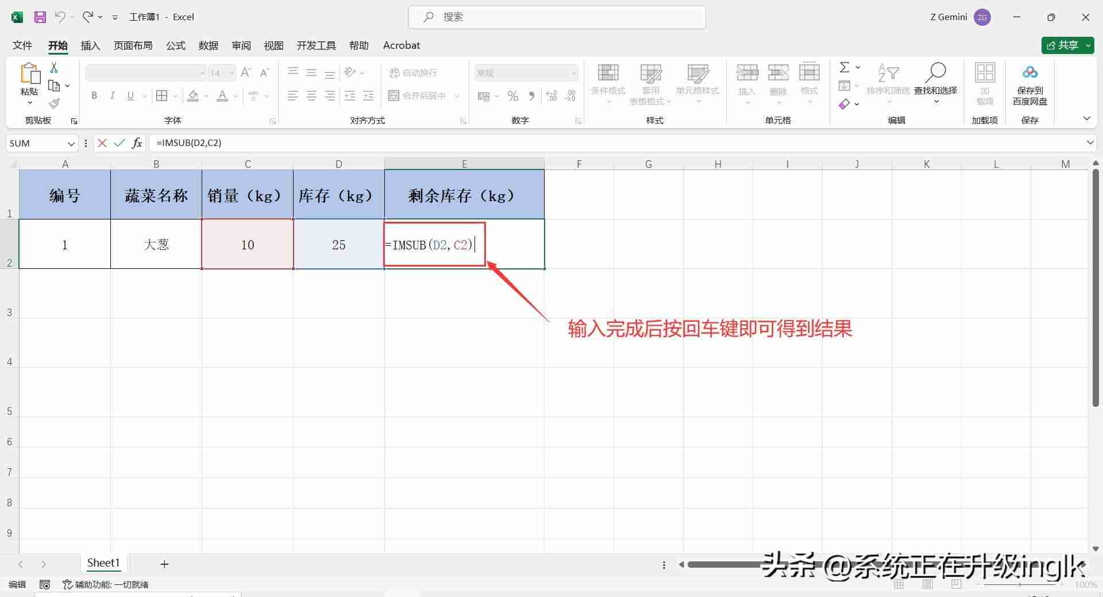Open the 套用表格格式 table styles menu

650,84
